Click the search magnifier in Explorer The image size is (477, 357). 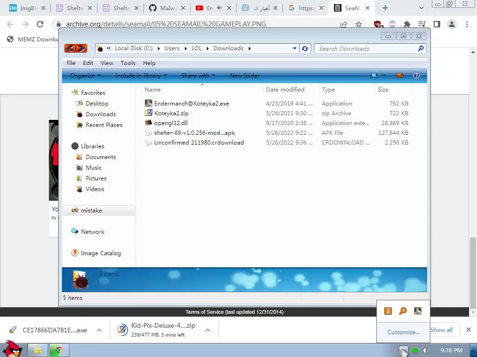[x=421, y=48]
